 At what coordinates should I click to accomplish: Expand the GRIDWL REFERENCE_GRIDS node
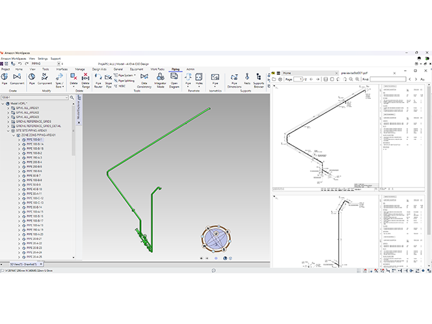(x=8, y=121)
